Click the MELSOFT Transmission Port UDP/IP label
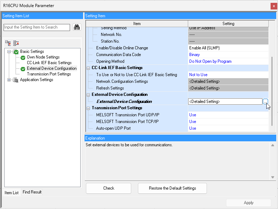 point(128,115)
